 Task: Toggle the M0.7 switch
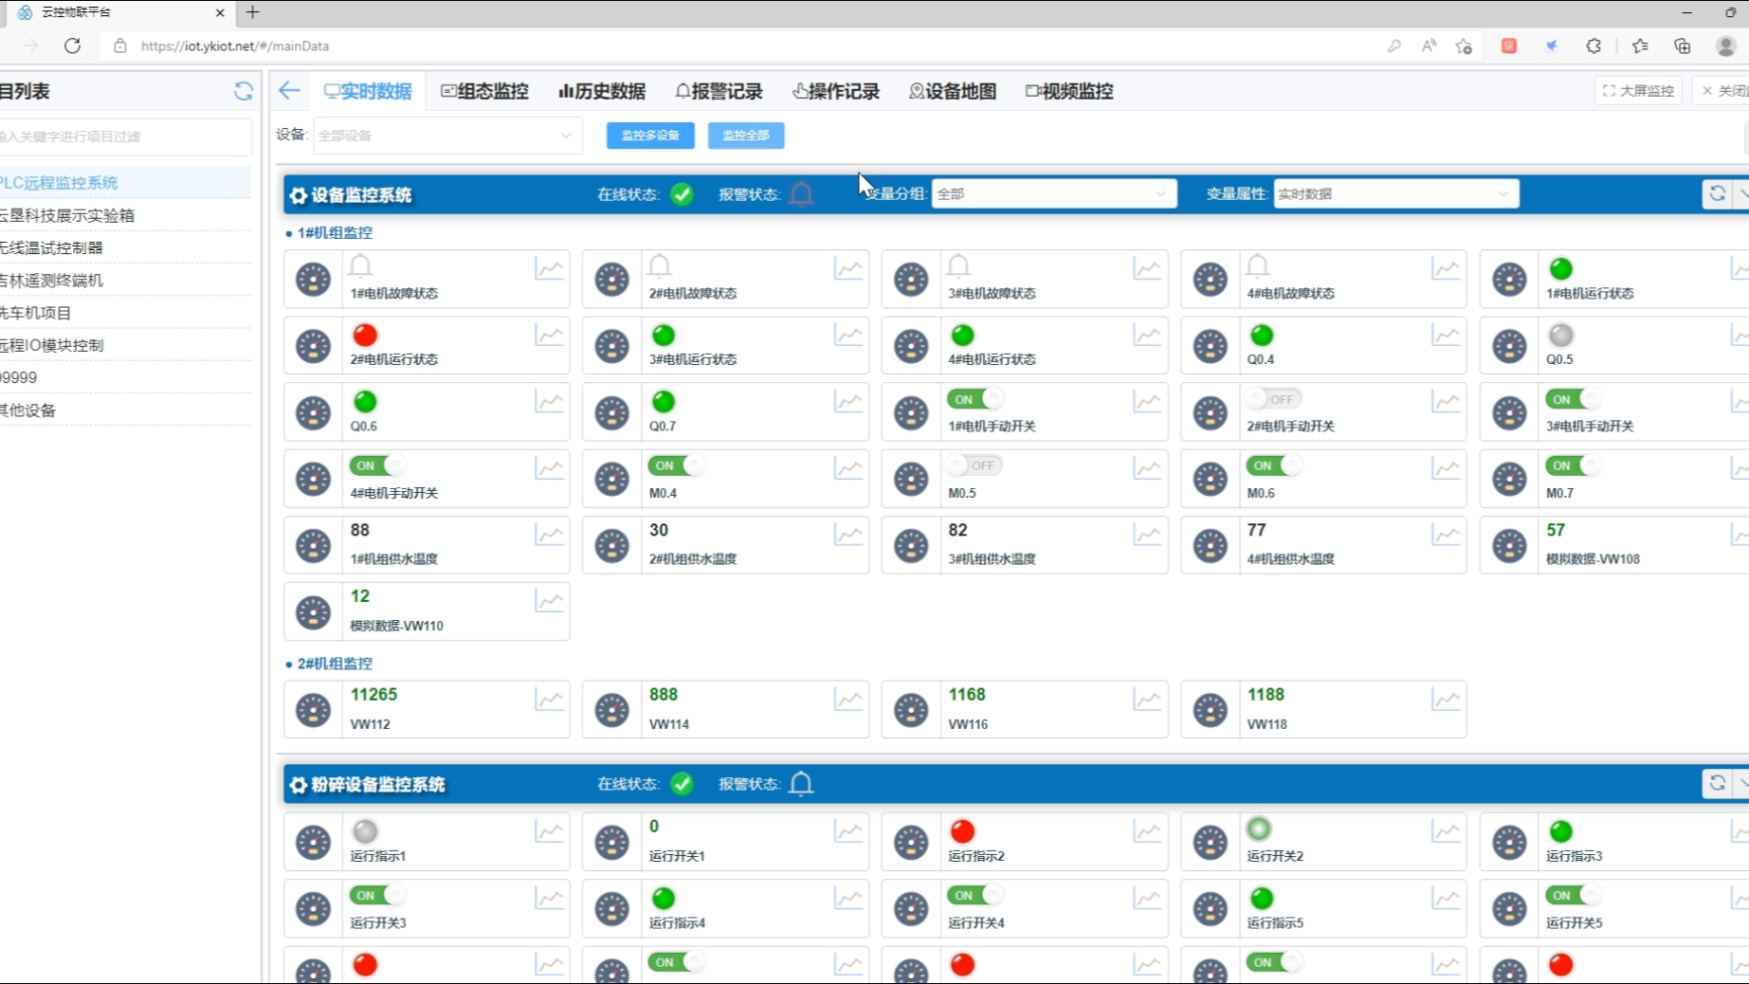coord(1573,465)
